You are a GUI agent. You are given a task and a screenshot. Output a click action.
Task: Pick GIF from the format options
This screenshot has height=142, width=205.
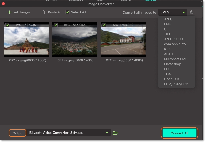pos(167,29)
